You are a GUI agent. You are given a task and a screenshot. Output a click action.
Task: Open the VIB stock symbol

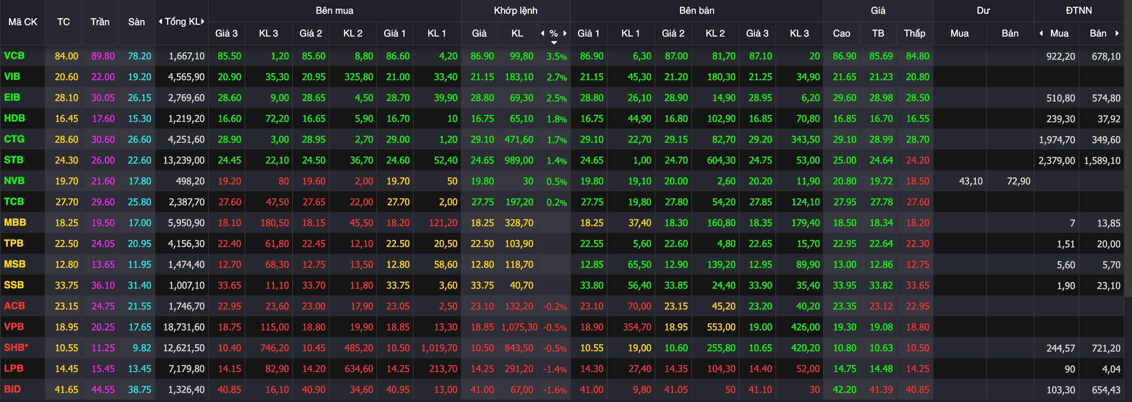pos(12,77)
